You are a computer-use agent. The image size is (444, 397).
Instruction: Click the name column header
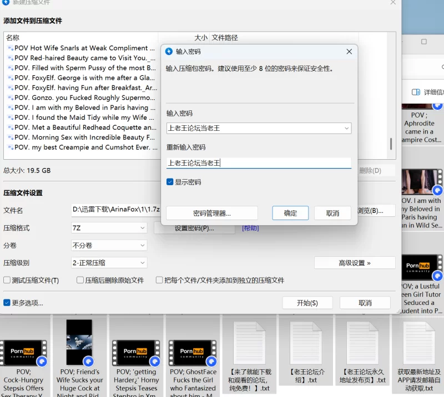click(80, 38)
